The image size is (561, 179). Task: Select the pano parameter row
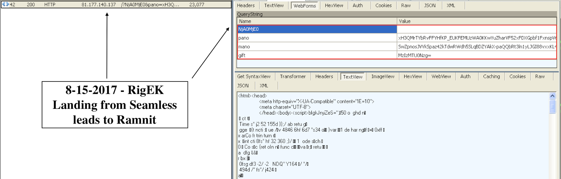[397, 38]
